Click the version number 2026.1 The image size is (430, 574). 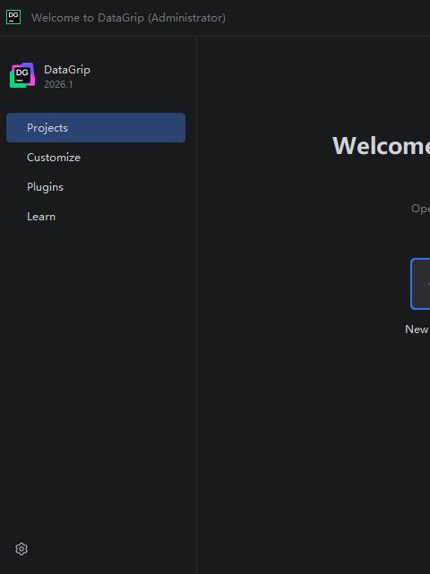tap(58, 84)
